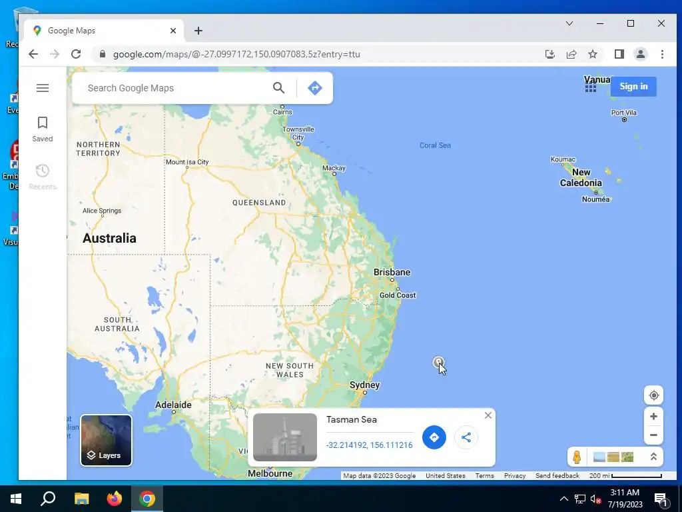Close the Tasman Sea info card
This screenshot has width=682, height=512.
point(488,415)
